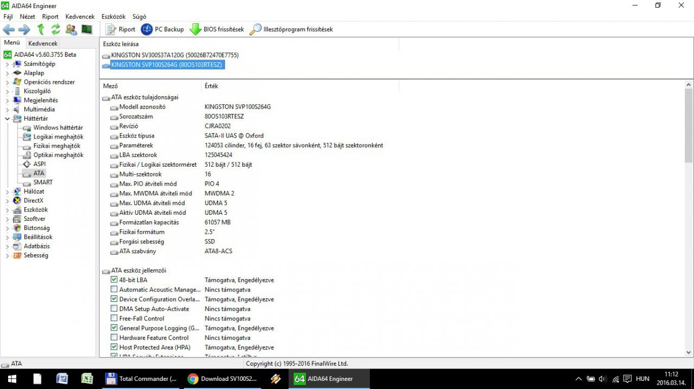Screen dimensions: 694x389
Task: Select the KINGSTON SV300S37A120G device
Action: [175, 55]
